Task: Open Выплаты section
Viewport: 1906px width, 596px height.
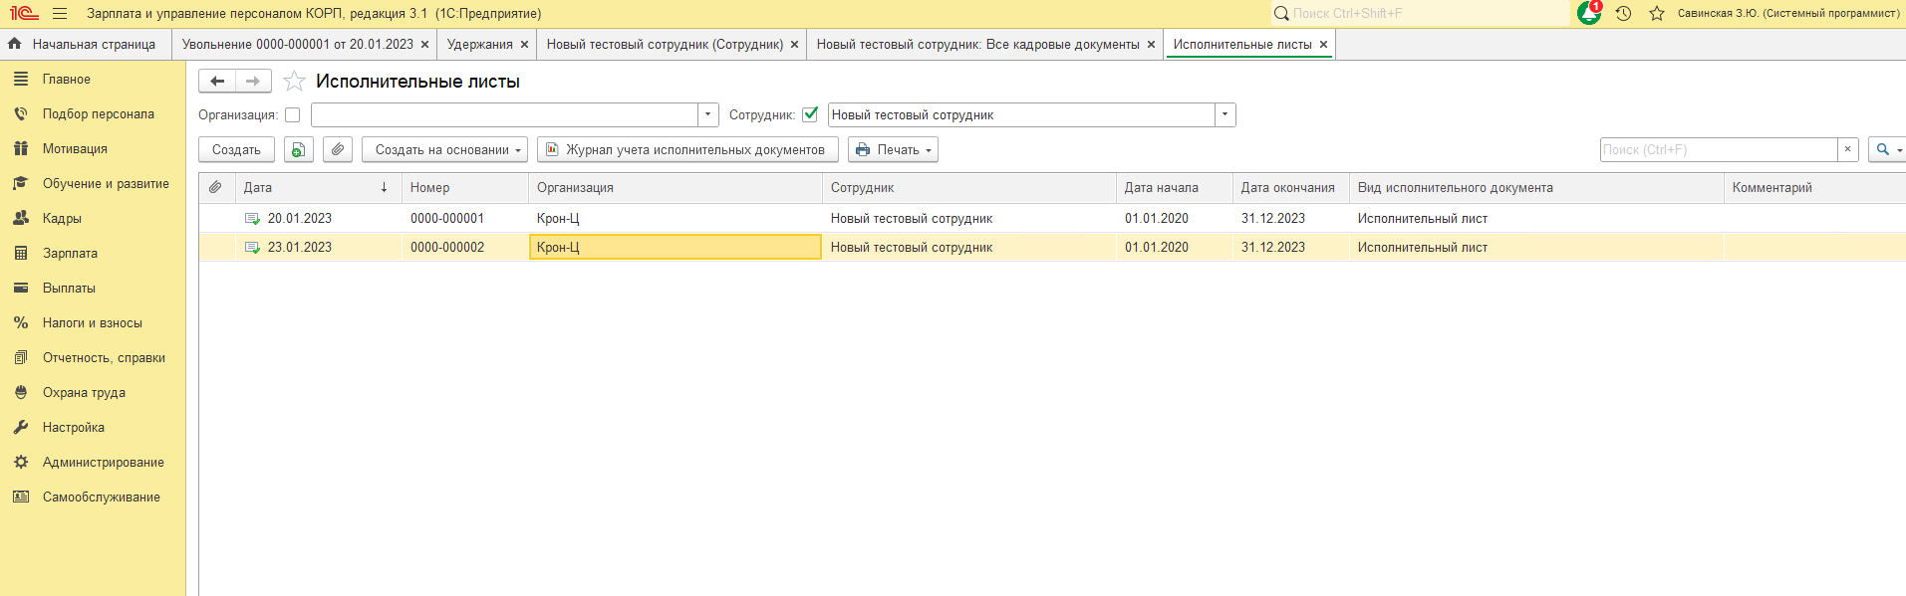Action: coord(69,288)
